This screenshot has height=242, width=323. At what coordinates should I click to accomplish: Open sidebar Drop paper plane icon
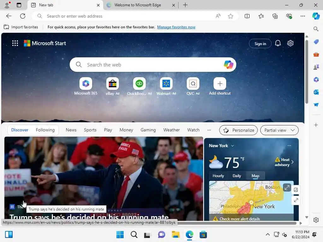point(316,105)
